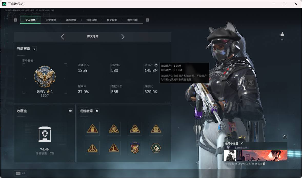Select the 账号成就 tab
302x178 pixels.
click(92, 20)
